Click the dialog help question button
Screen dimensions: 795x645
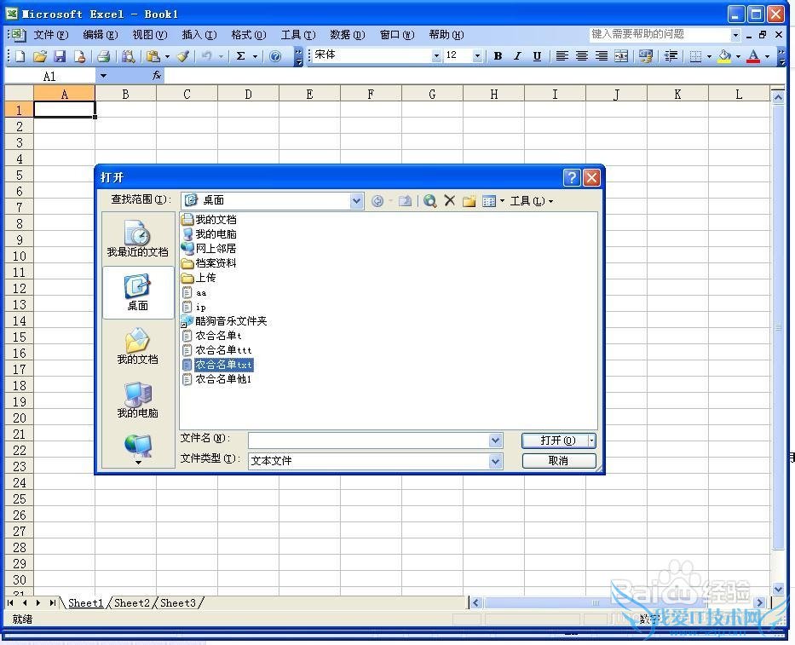tap(572, 177)
